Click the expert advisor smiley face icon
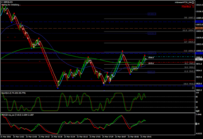The image size is (203, 139). click(x=193, y=2)
